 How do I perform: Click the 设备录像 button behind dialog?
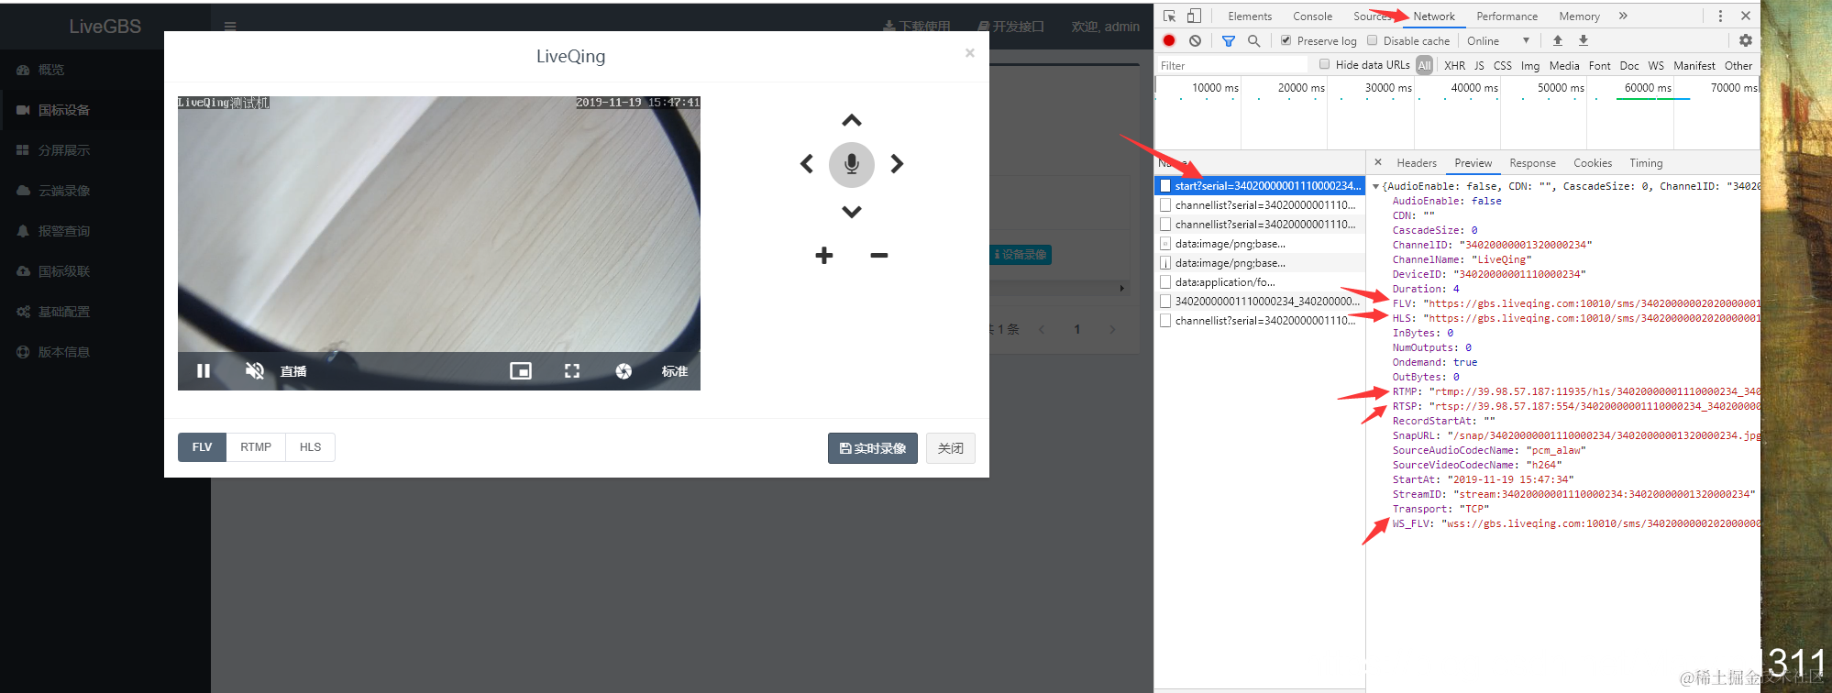pyautogui.click(x=1021, y=255)
